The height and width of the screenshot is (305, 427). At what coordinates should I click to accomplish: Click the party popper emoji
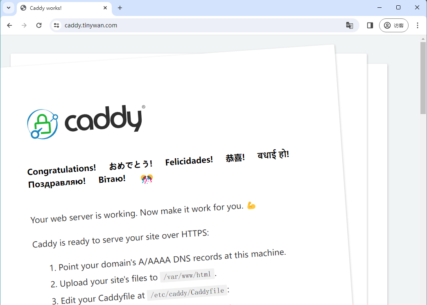(x=147, y=179)
